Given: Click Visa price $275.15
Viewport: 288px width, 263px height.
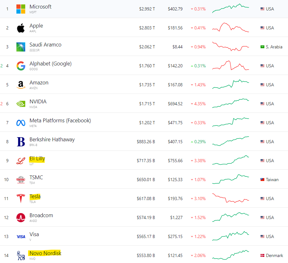Looking at the screenshot, I should (x=175, y=236).
